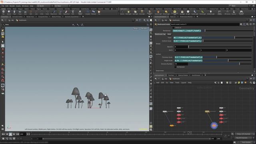256x144 pixels.
Task: Open parameter gear menu for mushroomCreator
Action: click(241, 24)
